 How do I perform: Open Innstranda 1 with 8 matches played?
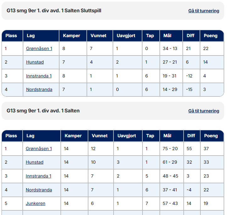[39, 76]
